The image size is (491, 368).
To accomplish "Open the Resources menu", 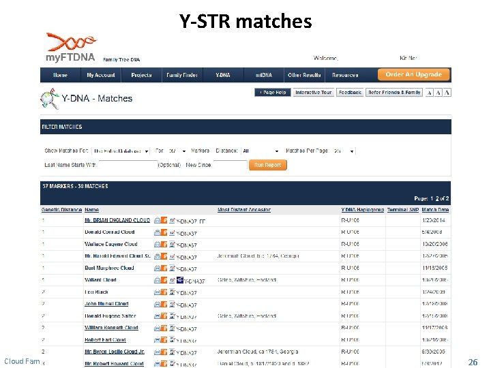I will coord(345,75).
